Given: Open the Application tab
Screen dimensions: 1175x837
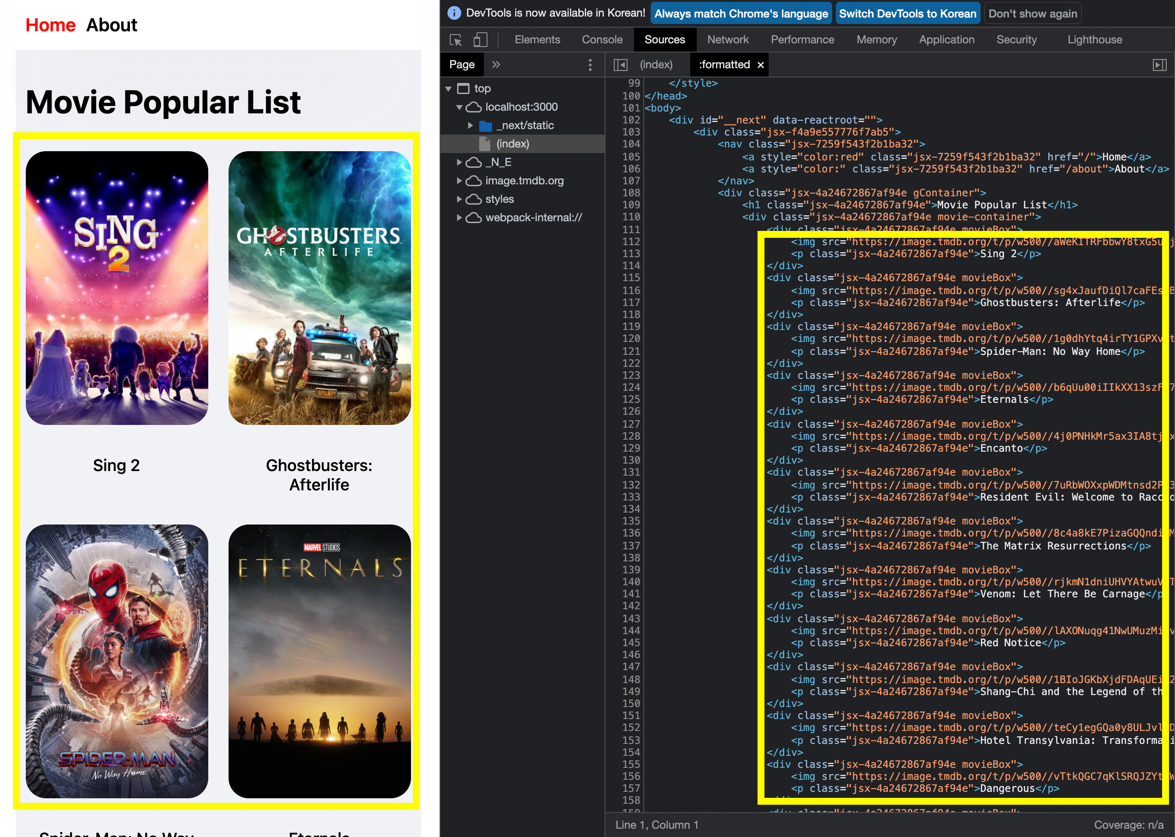Looking at the screenshot, I should pos(946,40).
